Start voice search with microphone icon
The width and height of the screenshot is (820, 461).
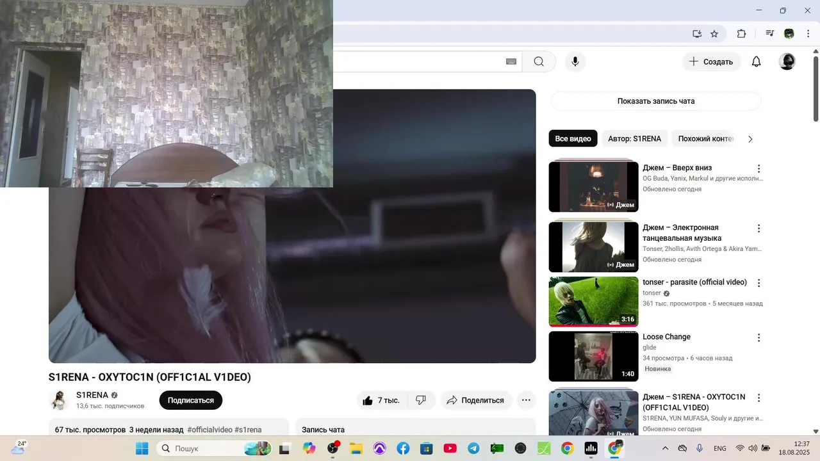[575, 61]
